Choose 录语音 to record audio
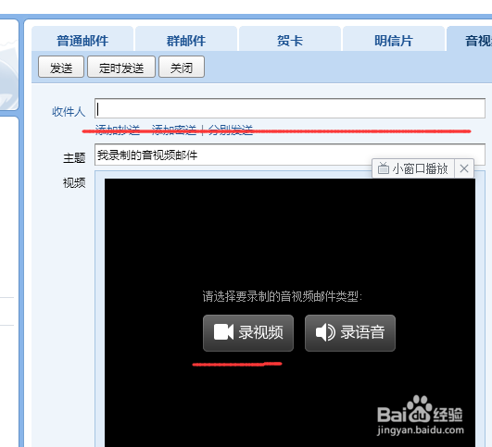492x447 pixels. [350, 333]
